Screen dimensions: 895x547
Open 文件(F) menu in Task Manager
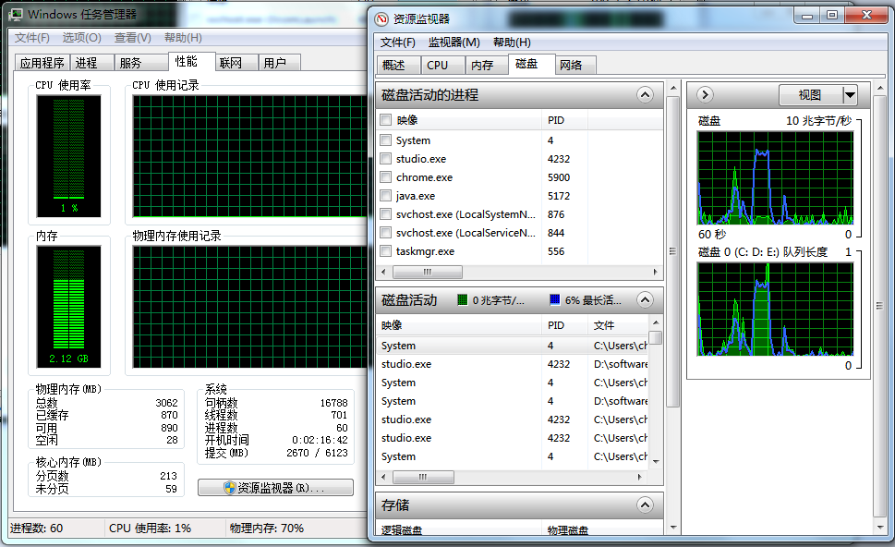32,38
